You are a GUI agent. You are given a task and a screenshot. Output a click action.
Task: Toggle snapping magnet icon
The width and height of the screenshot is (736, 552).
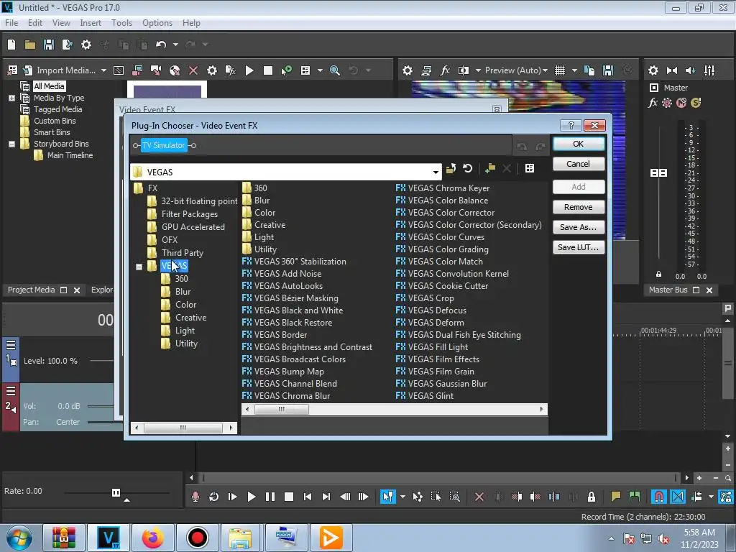(x=658, y=497)
